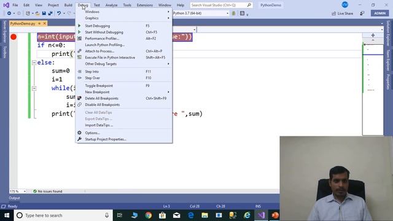Image resolution: width=393 pixels, height=221 pixels.
Task: Open Task View in taskbar
Action: (x=120, y=215)
